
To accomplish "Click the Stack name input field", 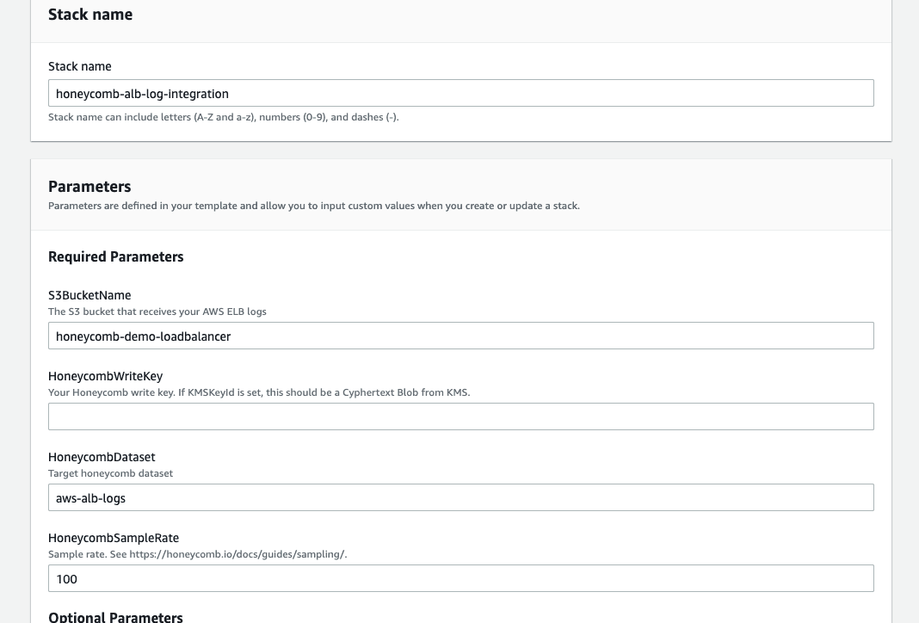I will tap(460, 93).
